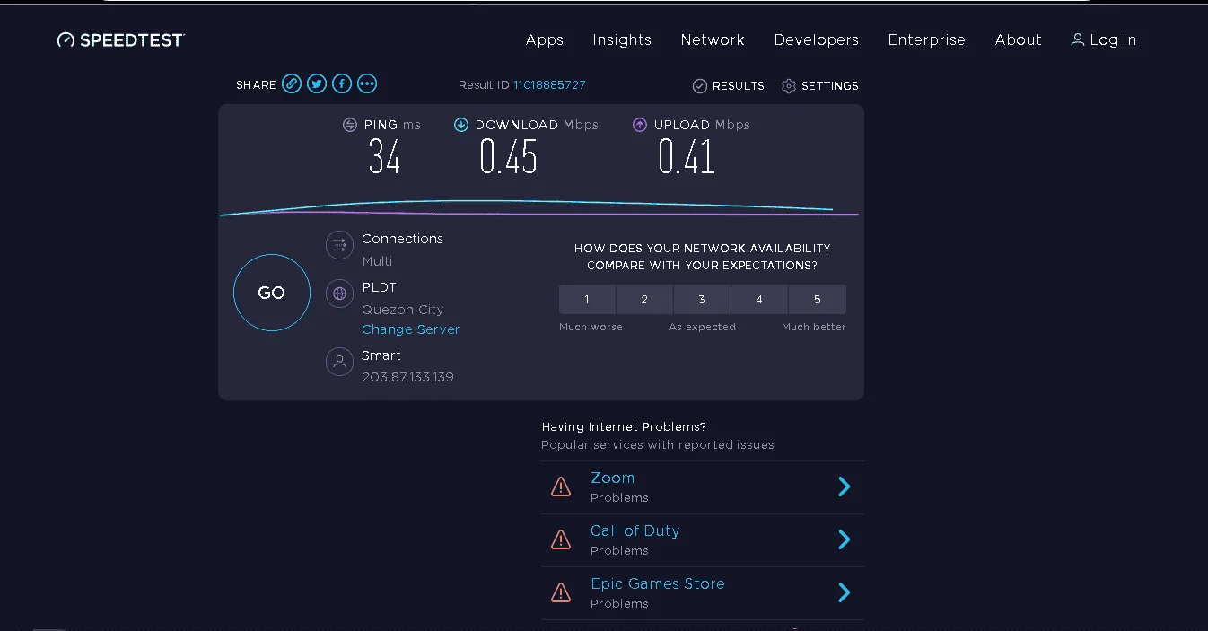1208x631 pixels.
Task: Open the SETTINGS page
Action: 830,86
